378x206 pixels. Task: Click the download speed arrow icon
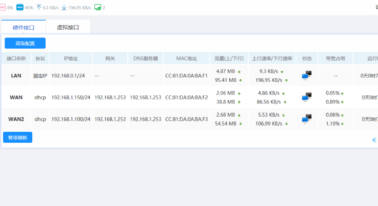pos(64,8)
